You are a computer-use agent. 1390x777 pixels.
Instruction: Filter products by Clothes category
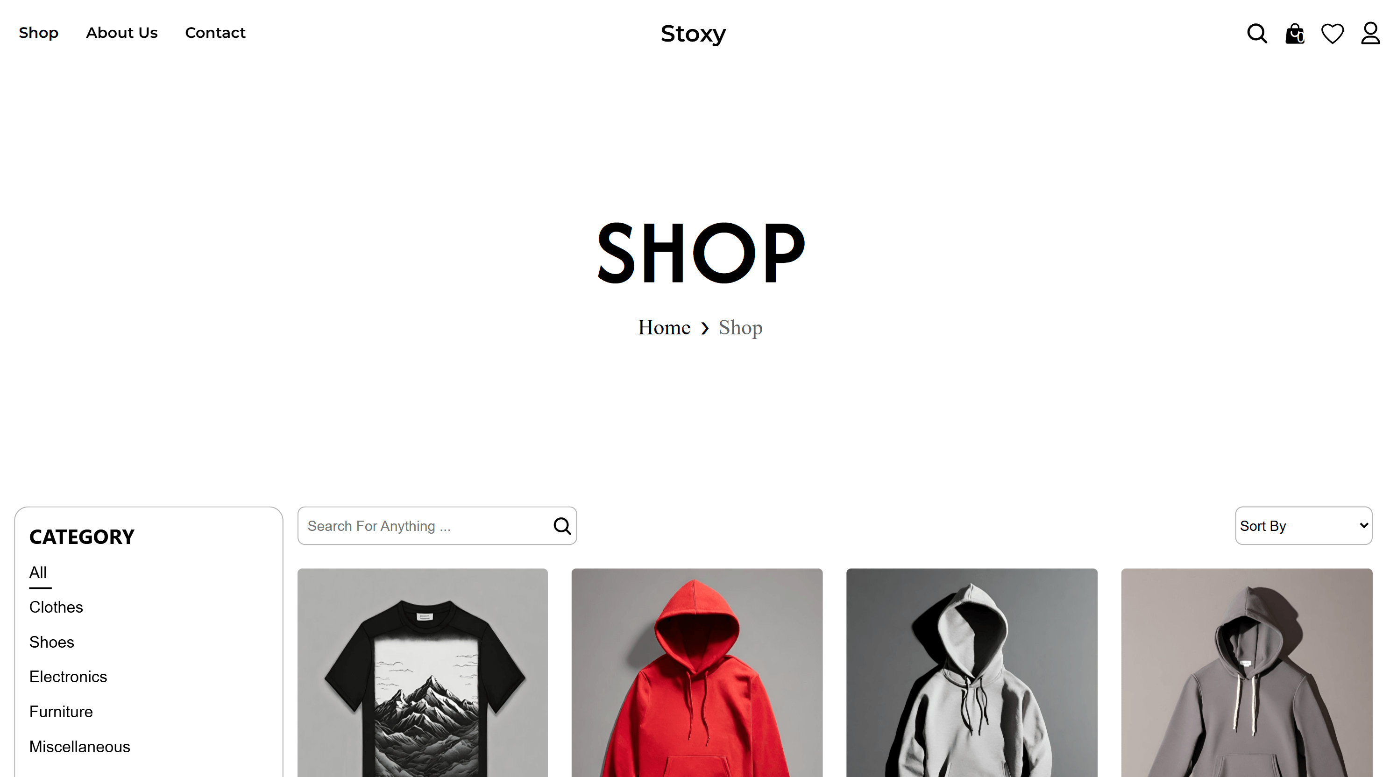tap(56, 607)
